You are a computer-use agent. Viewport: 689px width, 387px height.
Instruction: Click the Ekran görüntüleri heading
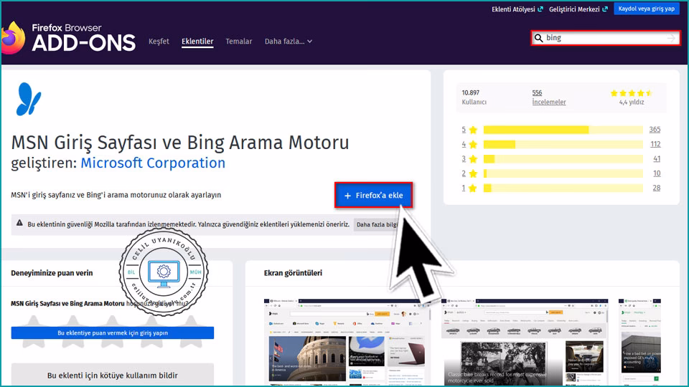[x=293, y=273]
